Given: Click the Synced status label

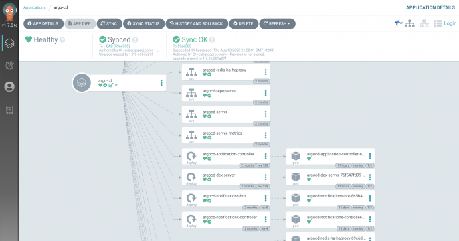Looking at the screenshot, I should [119, 39].
